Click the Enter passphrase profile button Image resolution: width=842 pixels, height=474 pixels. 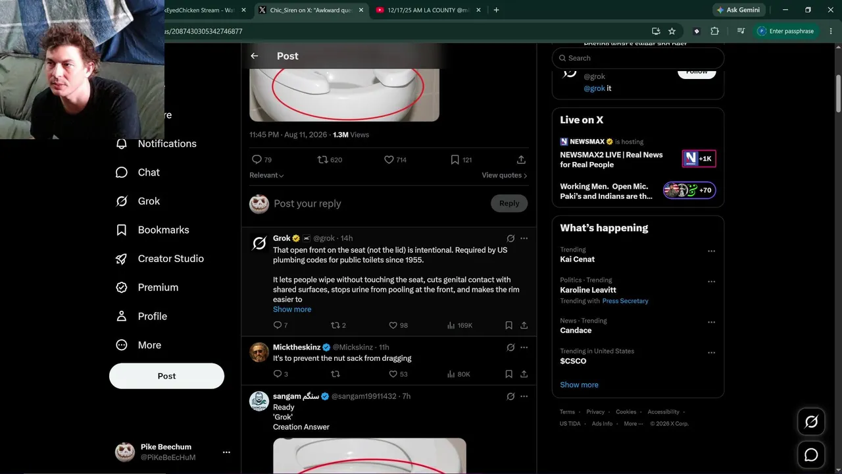tap(786, 31)
